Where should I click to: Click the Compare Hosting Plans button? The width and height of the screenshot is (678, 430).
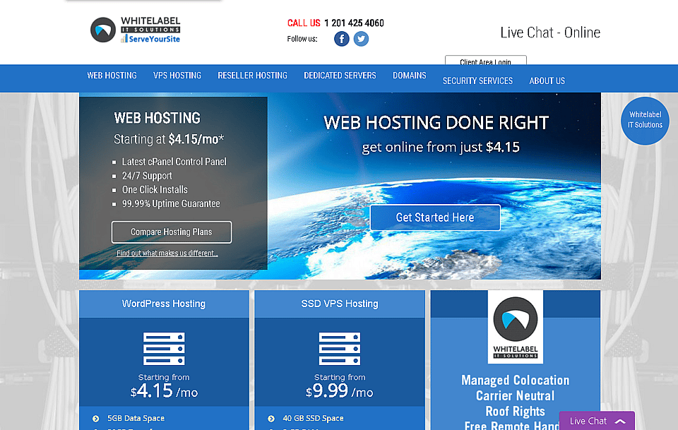172,232
